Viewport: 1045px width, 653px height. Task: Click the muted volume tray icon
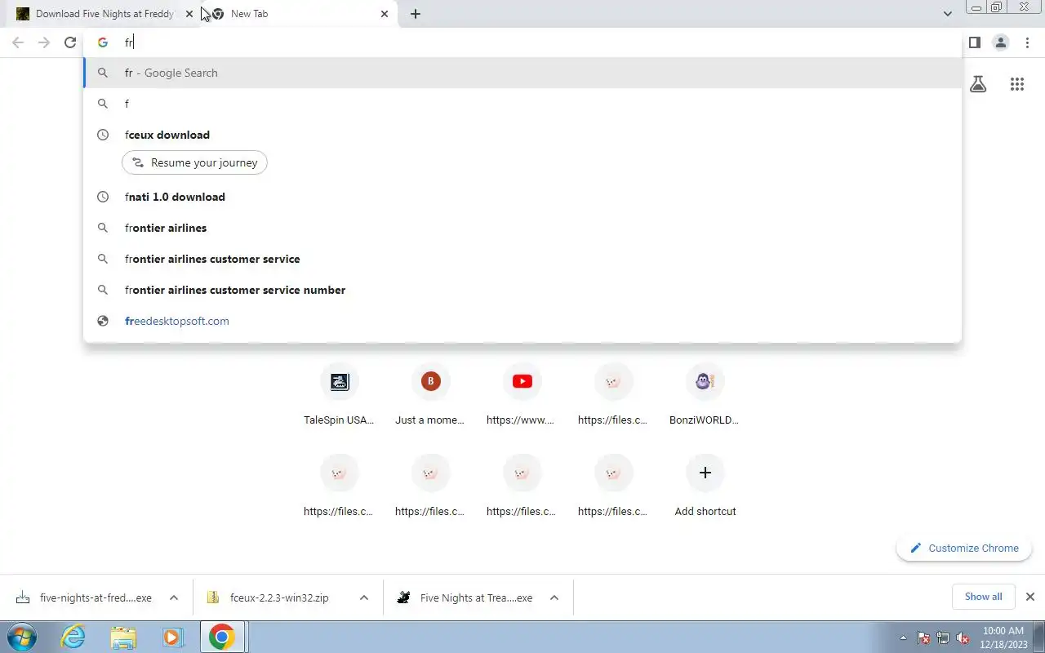pyautogui.click(x=963, y=637)
